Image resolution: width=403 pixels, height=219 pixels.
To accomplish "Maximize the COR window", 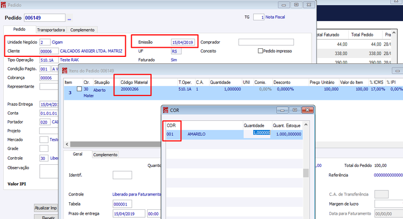I will coord(294,110).
